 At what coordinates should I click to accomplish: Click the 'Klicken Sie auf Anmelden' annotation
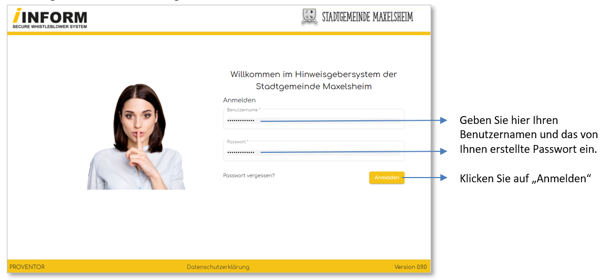point(526,178)
